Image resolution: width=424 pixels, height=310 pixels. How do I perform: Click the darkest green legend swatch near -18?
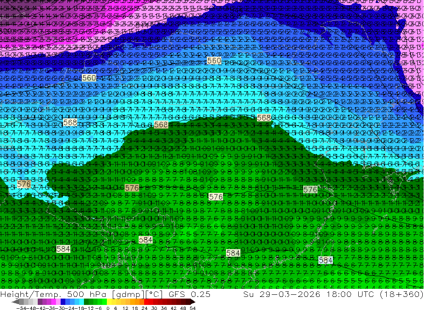point(86,302)
